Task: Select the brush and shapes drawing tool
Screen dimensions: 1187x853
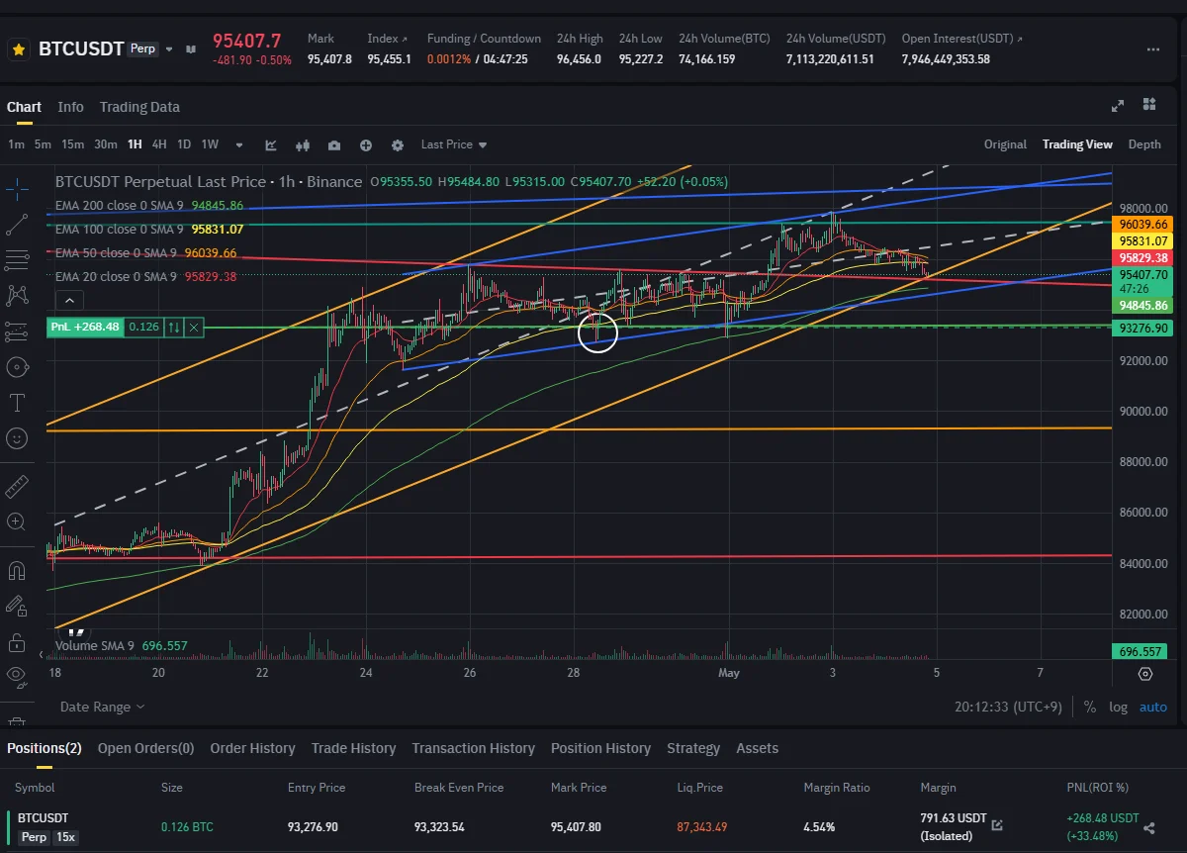Action: pos(17,367)
